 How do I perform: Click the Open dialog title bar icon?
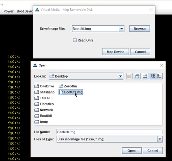35,65
